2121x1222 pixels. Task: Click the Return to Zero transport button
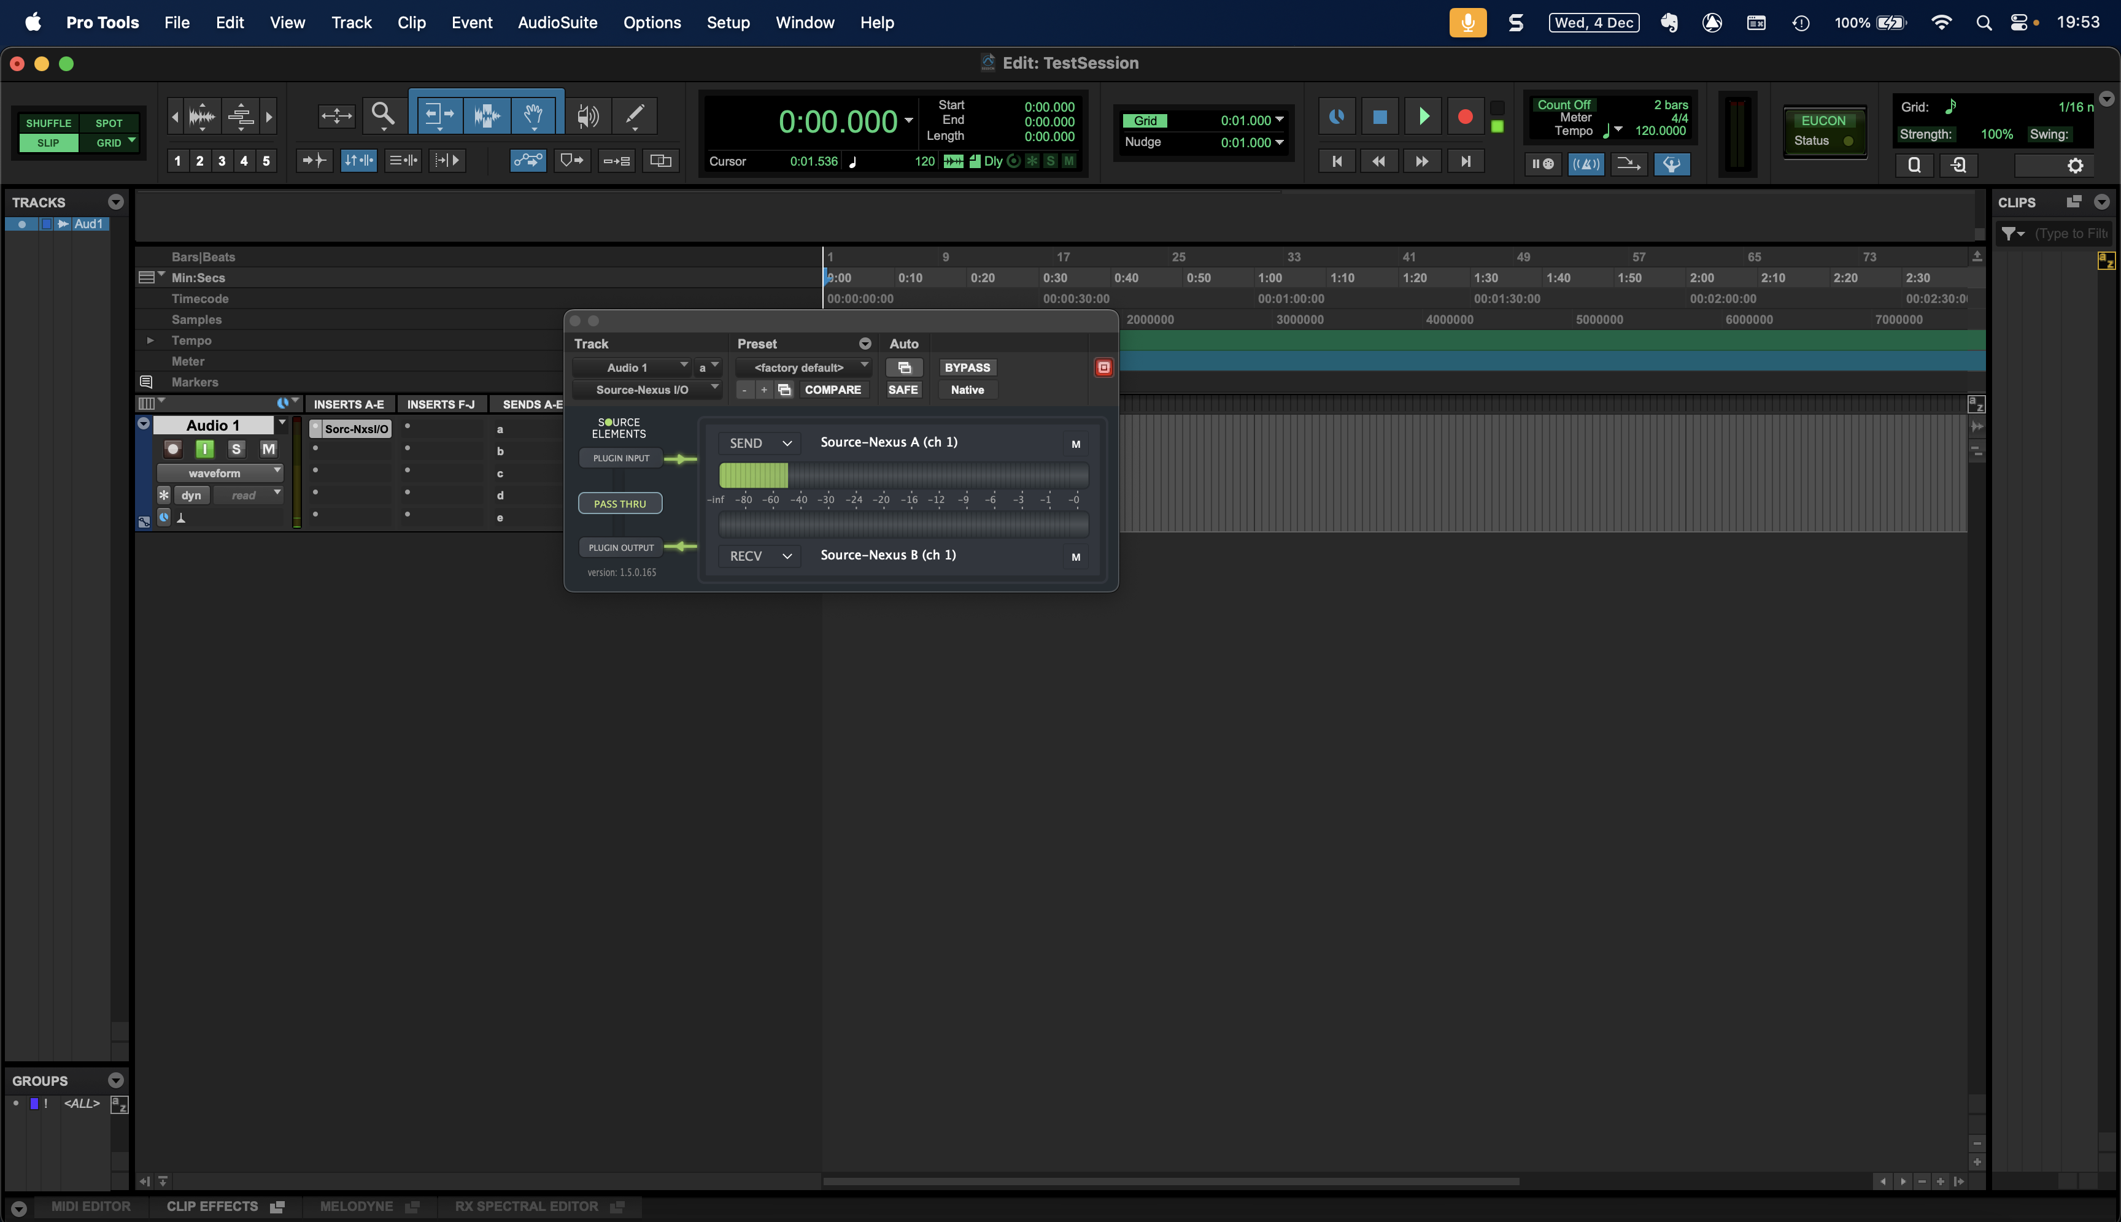point(1337,161)
